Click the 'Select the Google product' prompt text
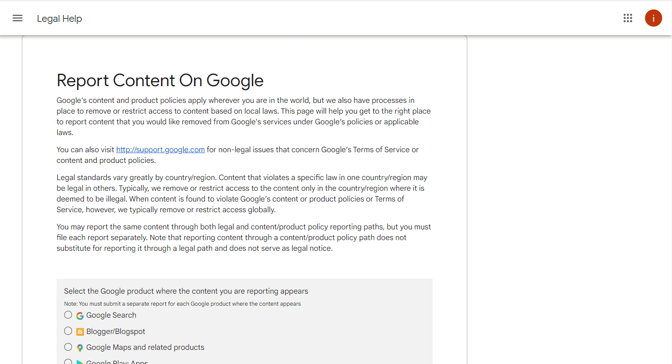672x364 pixels. click(x=186, y=291)
